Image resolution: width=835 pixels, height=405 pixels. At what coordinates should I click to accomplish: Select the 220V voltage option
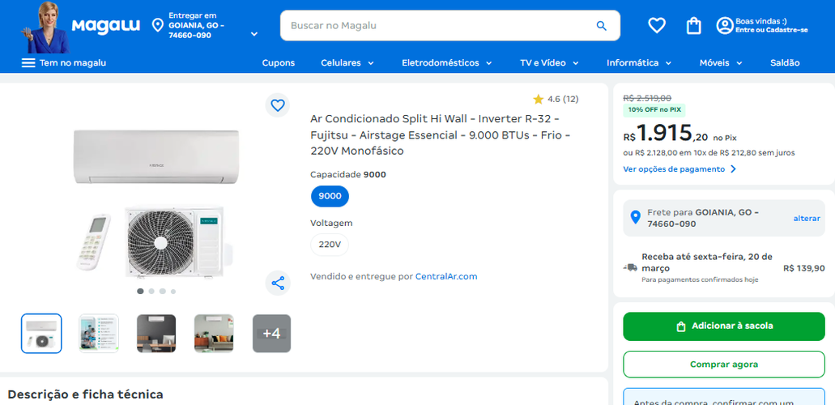click(330, 245)
